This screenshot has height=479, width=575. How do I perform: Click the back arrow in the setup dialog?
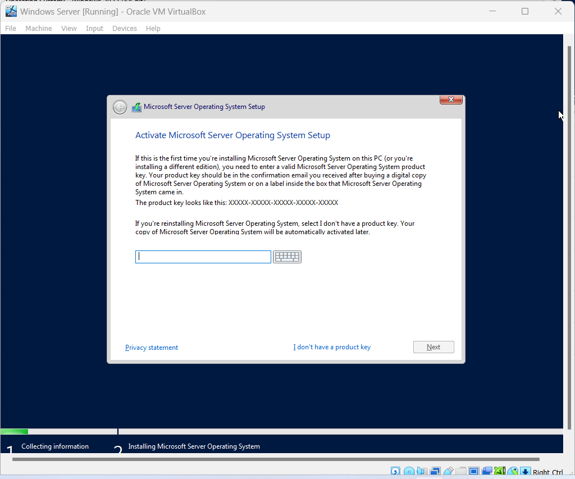120,107
